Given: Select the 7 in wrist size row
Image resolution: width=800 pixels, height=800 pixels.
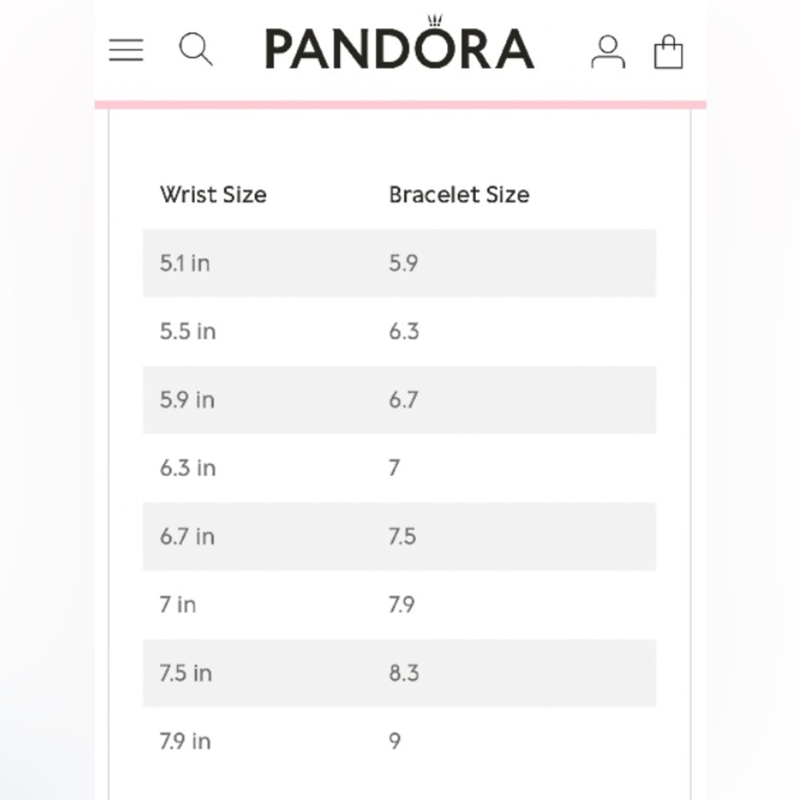Looking at the screenshot, I should pyautogui.click(x=399, y=605).
